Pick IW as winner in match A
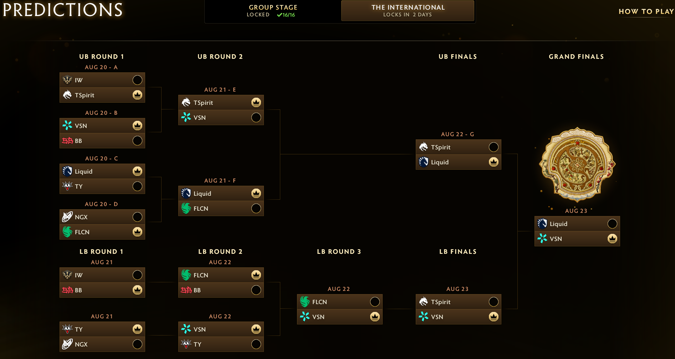675x359 pixels. [x=137, y=80]
